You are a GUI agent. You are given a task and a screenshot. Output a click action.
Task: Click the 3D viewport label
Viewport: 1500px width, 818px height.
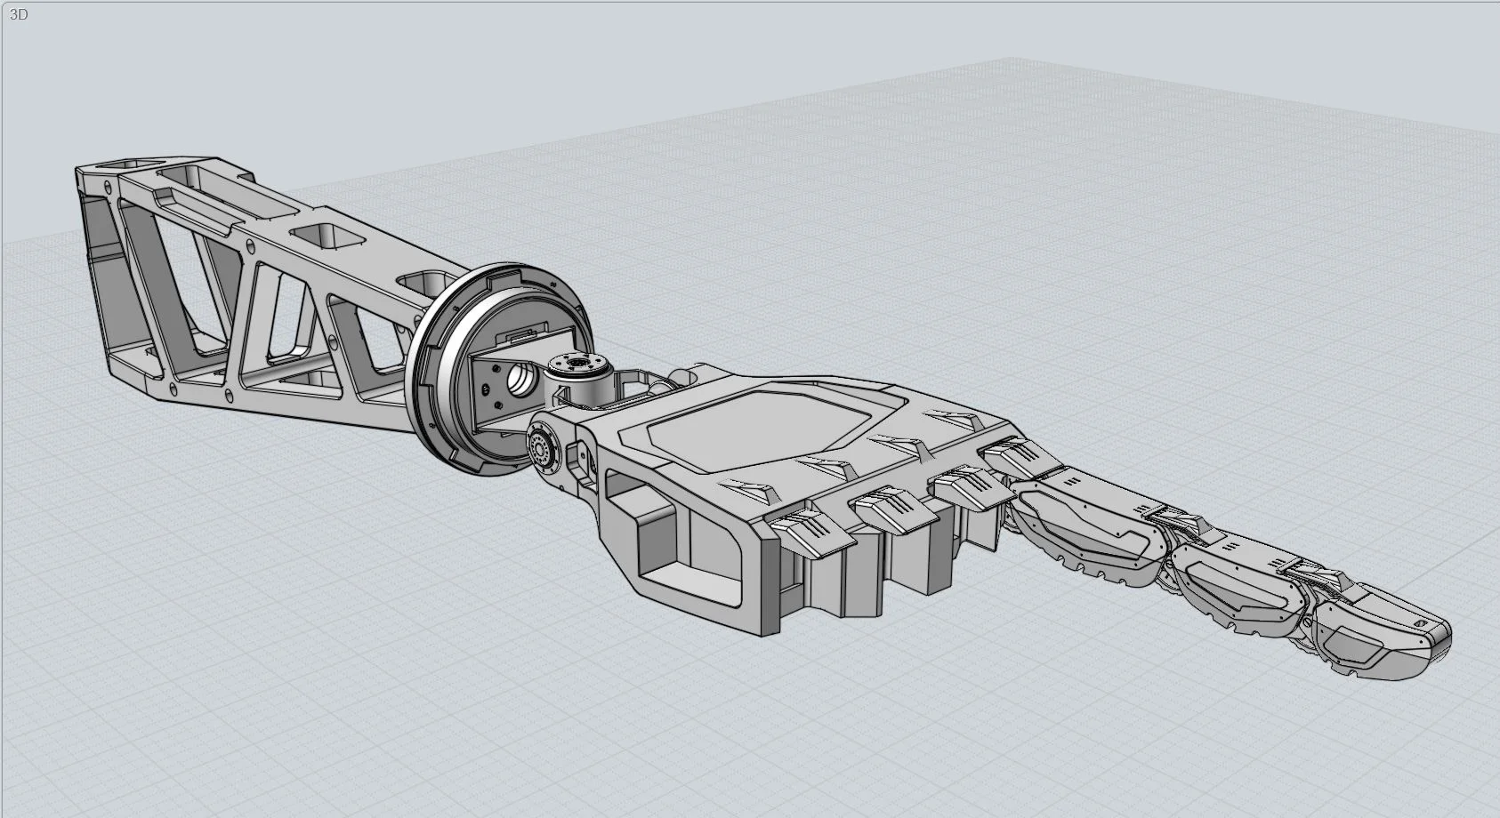[x=18, y=14]
